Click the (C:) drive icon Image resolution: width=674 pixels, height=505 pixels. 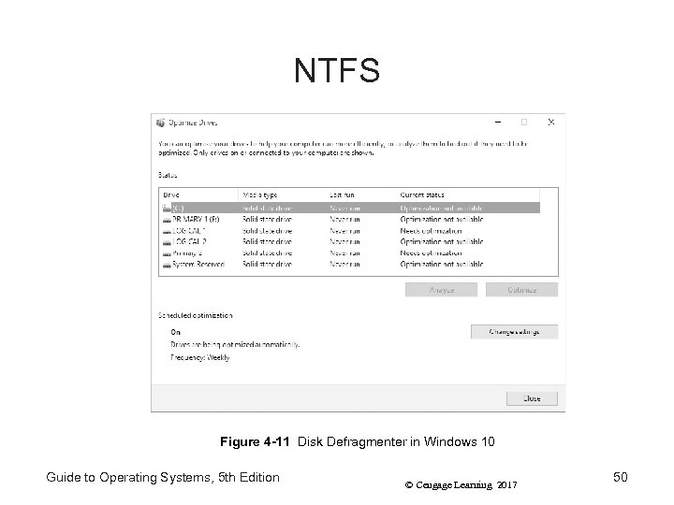(x=167, y=209)
